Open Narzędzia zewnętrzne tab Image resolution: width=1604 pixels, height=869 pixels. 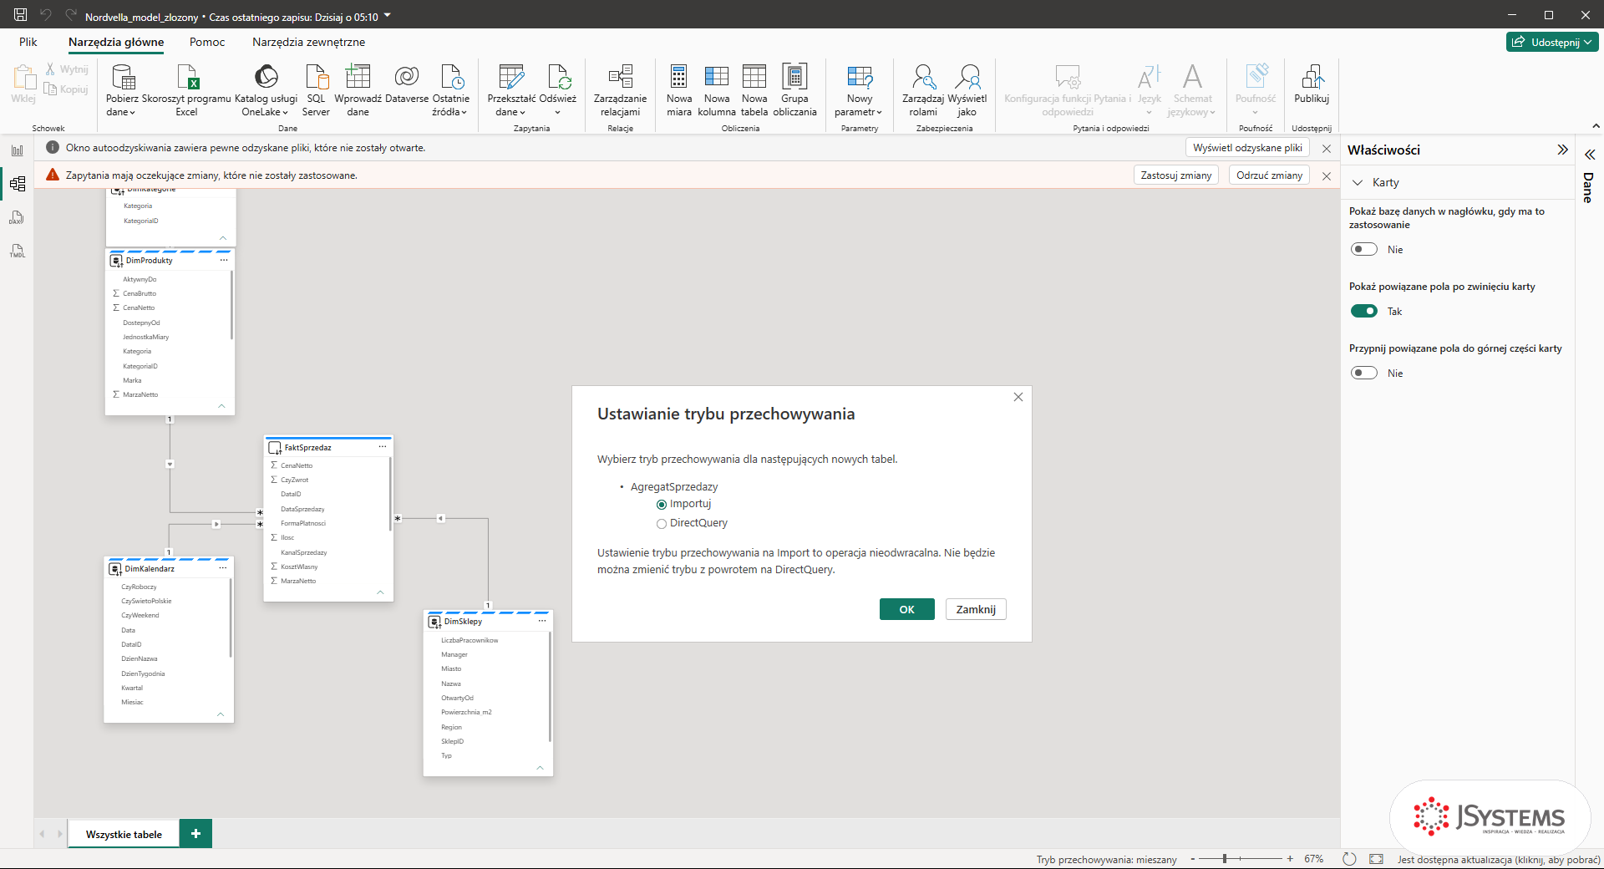pyautogui.click(x=308, y=42)
